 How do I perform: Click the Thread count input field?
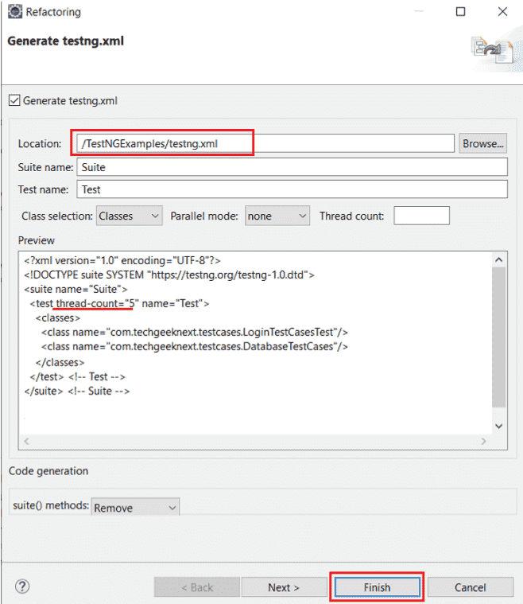(421, 216)
